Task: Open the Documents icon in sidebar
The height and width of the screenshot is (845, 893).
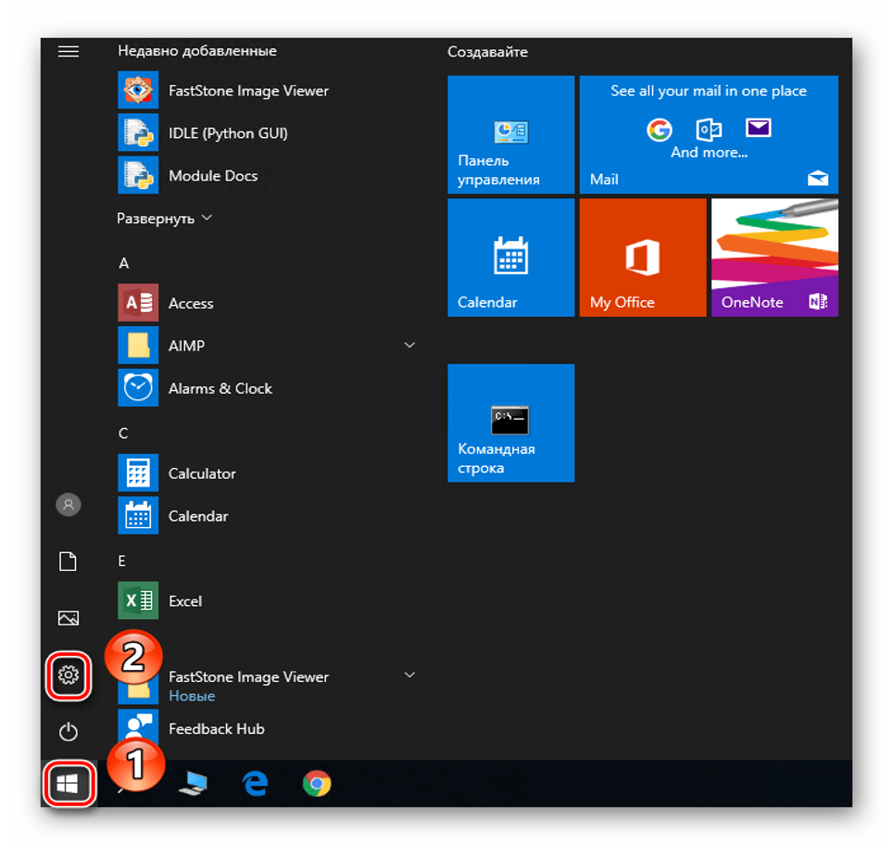Action: 69,561
